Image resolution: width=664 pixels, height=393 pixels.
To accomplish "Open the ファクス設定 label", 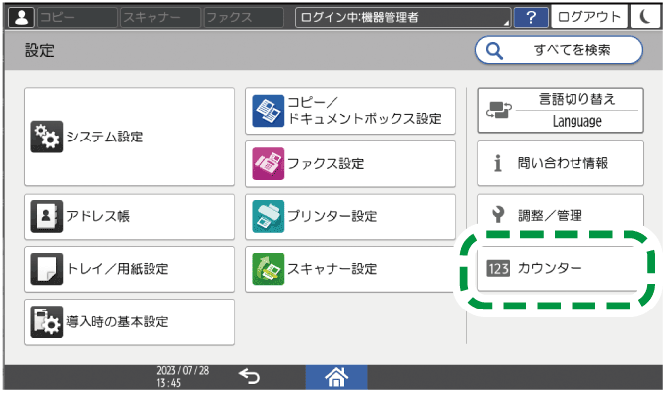I will (326, 163).
